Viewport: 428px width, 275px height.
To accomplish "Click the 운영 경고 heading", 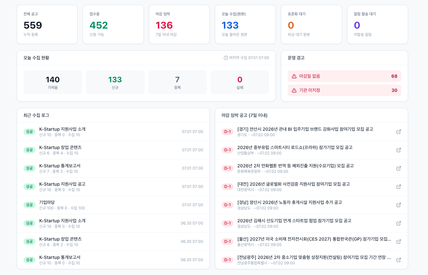I will tap(296, 58).
